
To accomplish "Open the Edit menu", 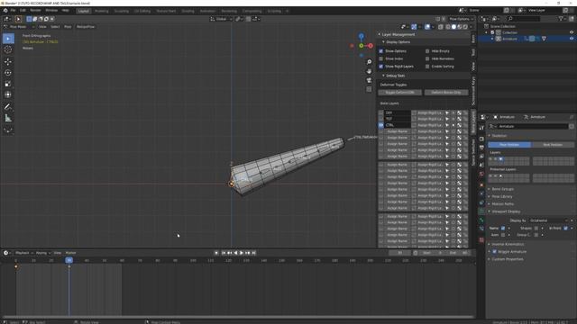I will click(23, 10).
